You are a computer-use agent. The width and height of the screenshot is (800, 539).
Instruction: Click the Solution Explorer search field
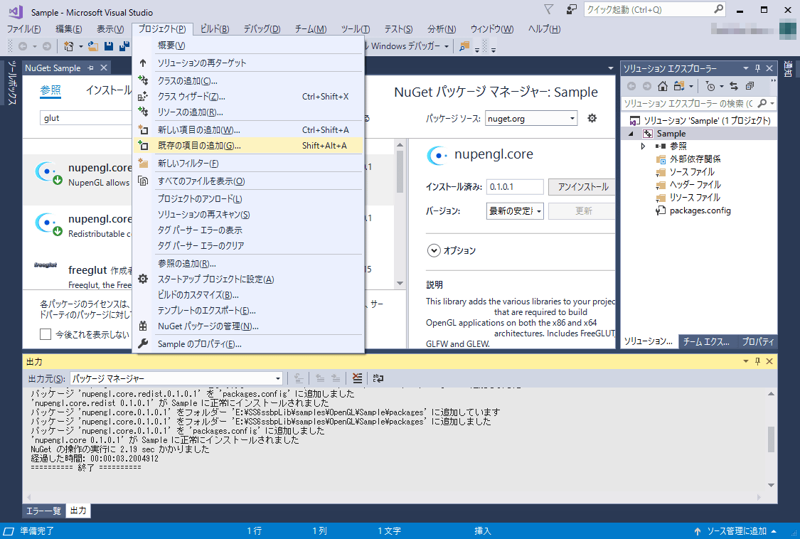(689, 104)
